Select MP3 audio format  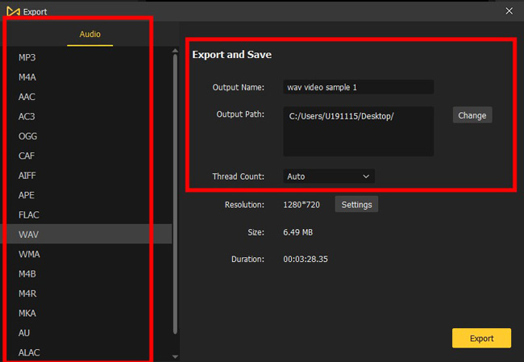click(x=86, y=57)
